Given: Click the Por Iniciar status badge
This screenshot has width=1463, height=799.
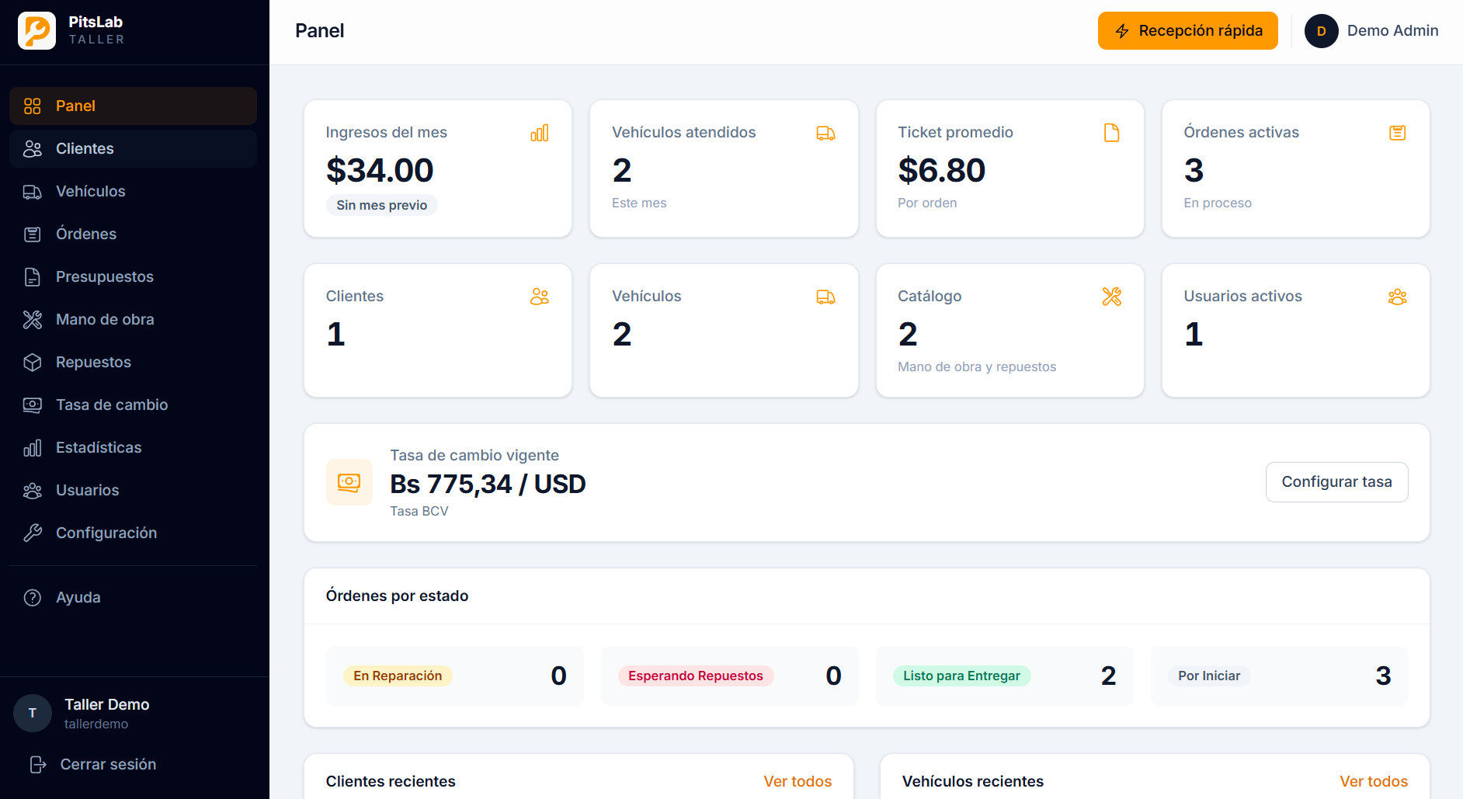Looking at the screenshot, I should [x=1209, y=676].
